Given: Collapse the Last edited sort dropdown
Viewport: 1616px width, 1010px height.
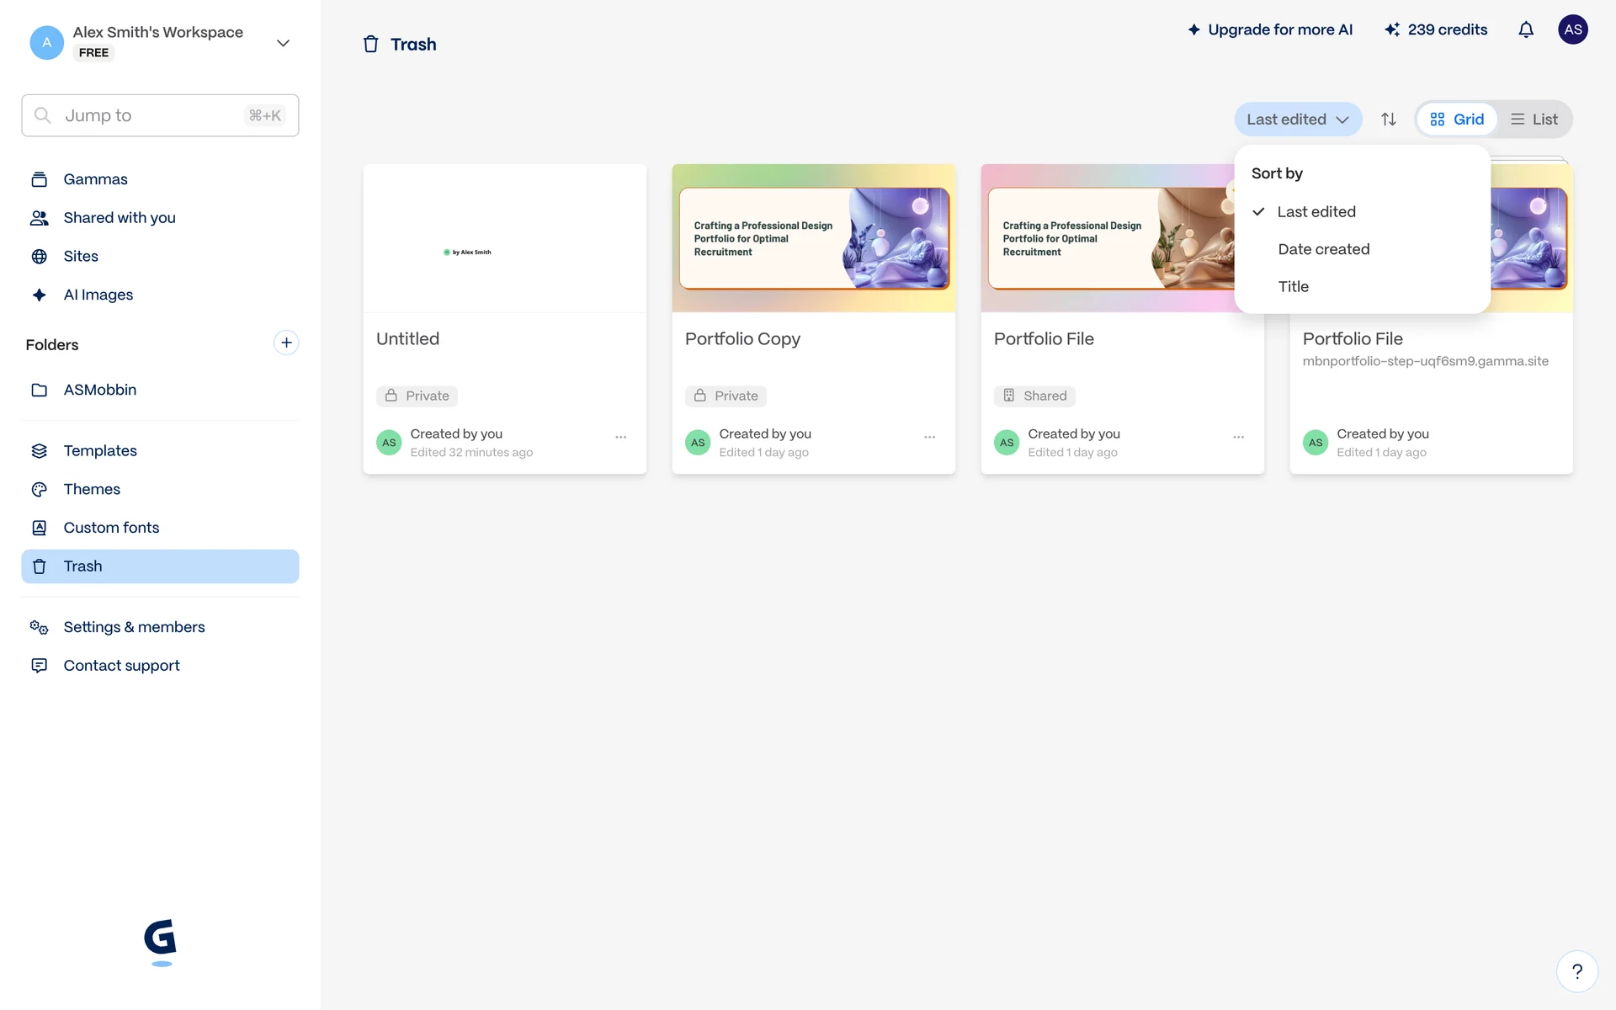Looking at the screenshot, I should tap(1297, 120).
